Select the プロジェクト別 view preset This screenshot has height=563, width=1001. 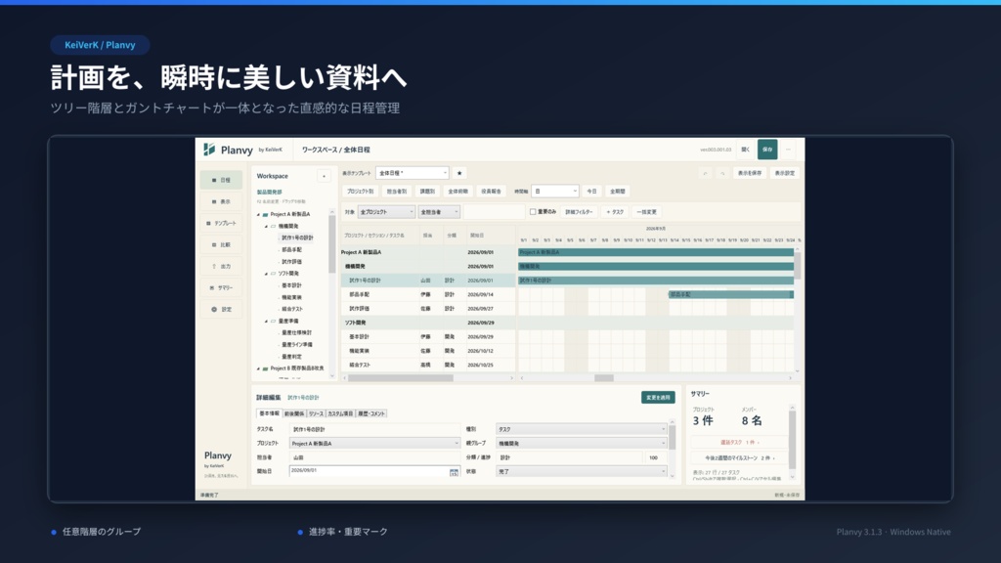[x=360, y=191]
